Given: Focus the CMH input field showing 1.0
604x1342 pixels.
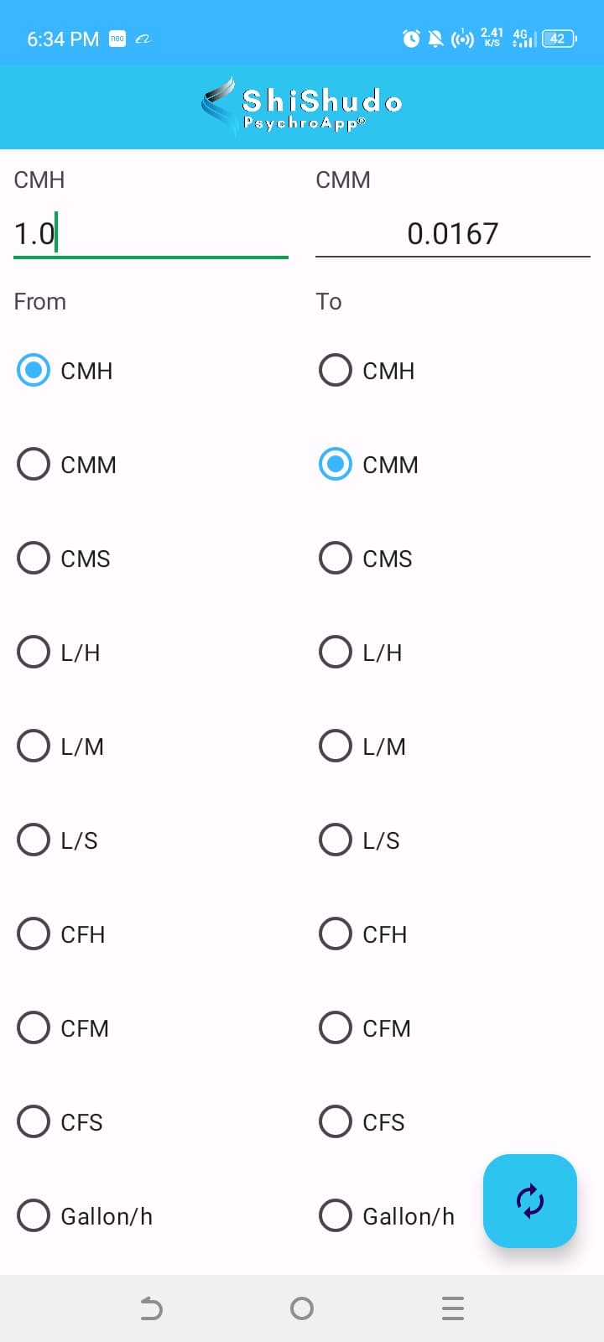Looking at the screenshot, I should click(151, 233).
